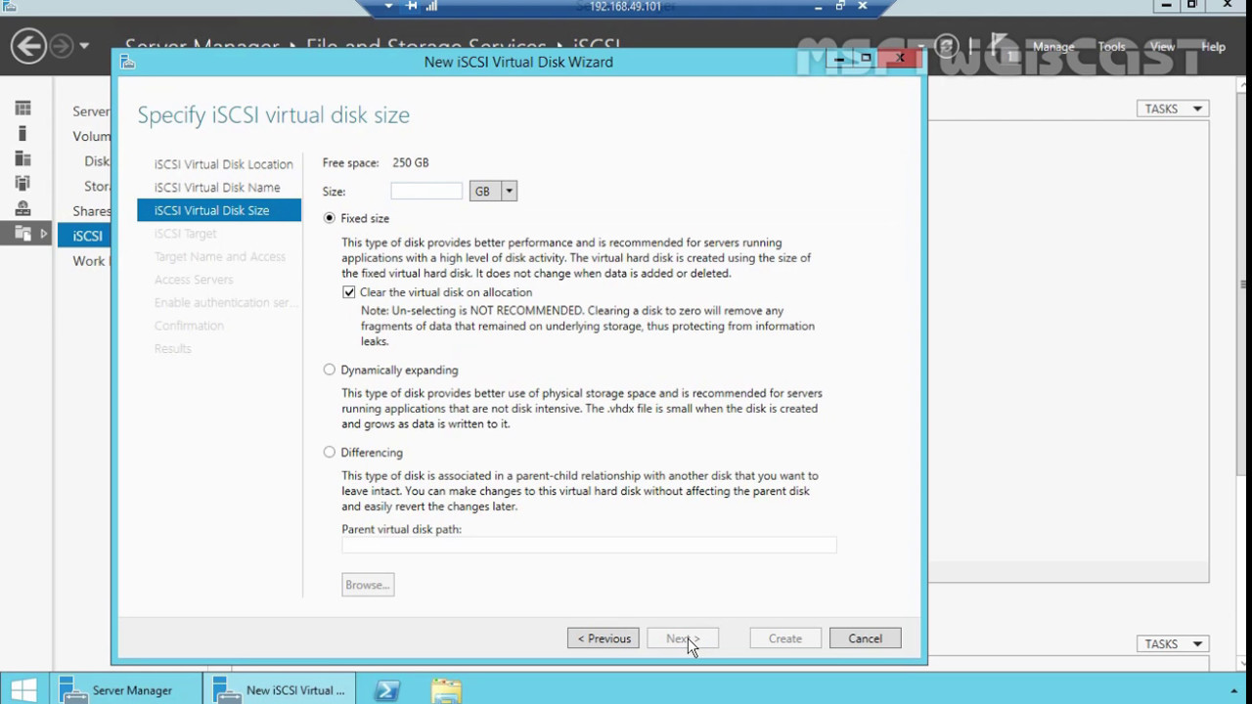Open the fourth server role icon in sidebar
This screenshot has height=704, width=1252.
click(x=22, y=183)
